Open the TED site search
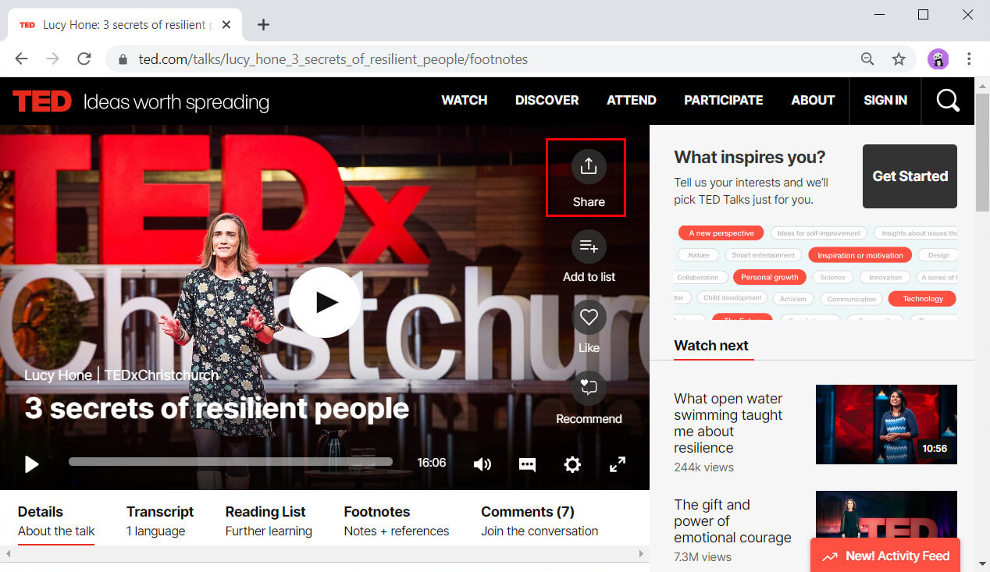990x572 pixels. click(x=948, y=101)
